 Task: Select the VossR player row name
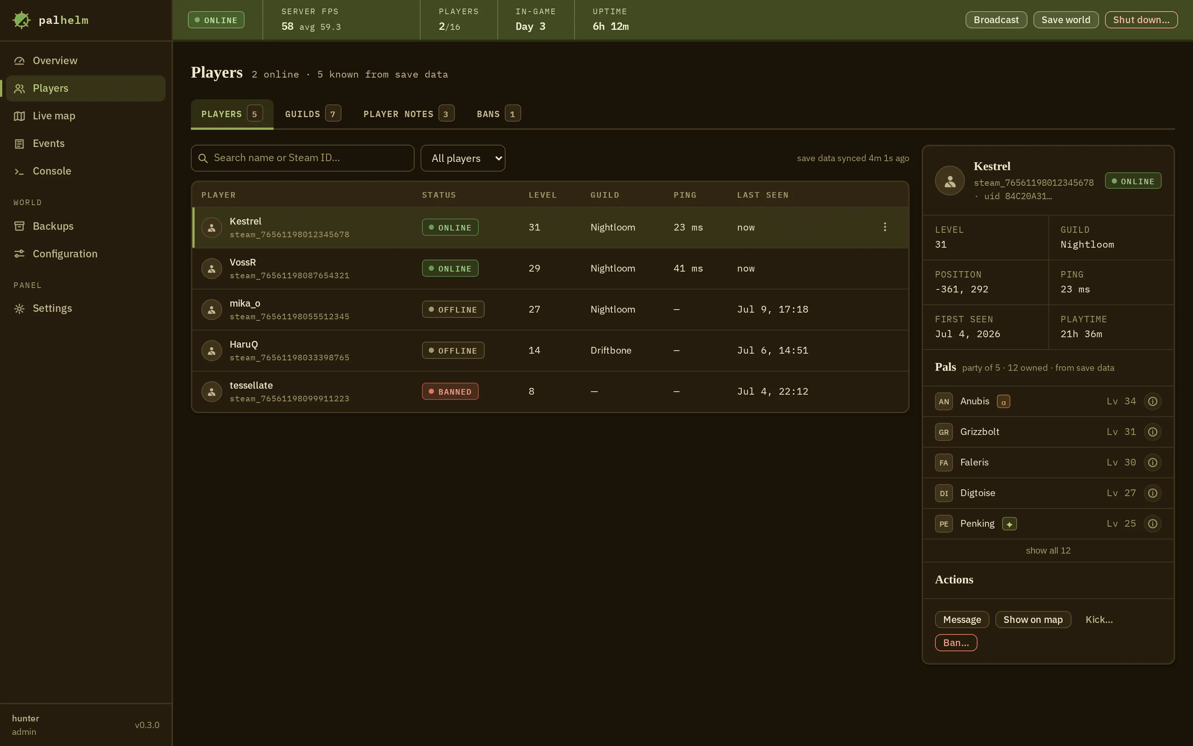coord(243,263)
